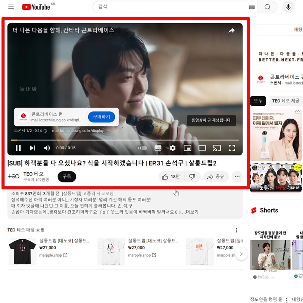Open the TEO 테오 channel name
303x303 pixels.
click(33, 174)
